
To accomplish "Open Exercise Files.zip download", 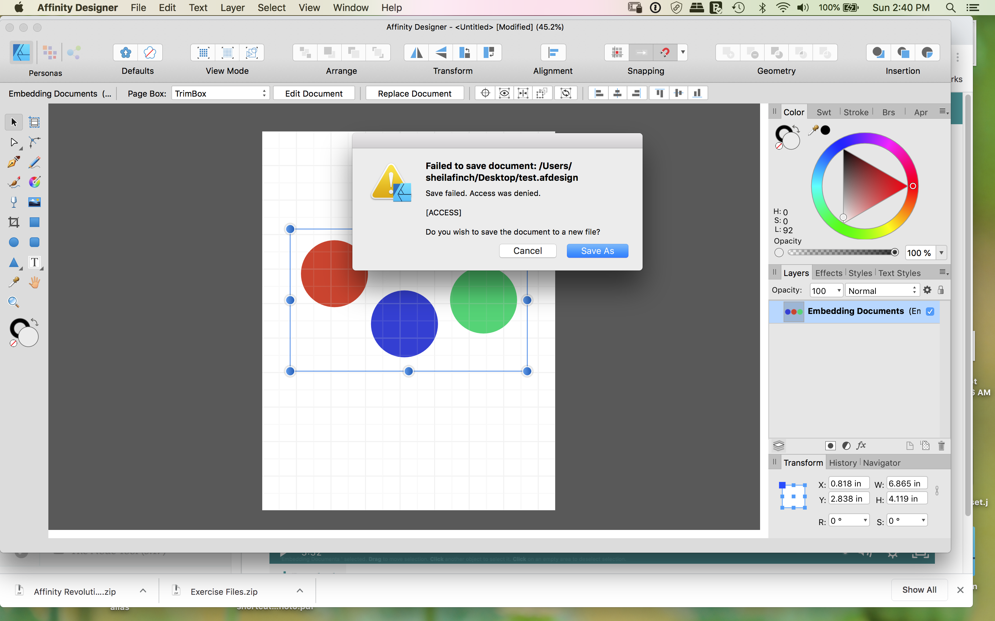I will (x=224, y=591).
